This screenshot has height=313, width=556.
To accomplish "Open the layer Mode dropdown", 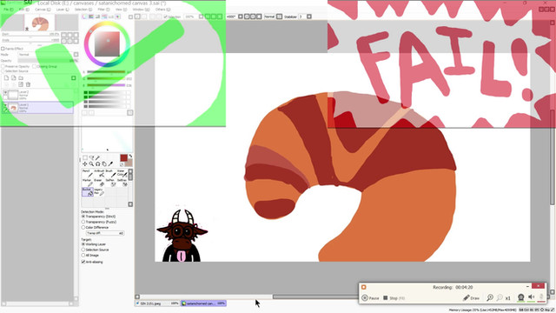I will tap(48, 55).
